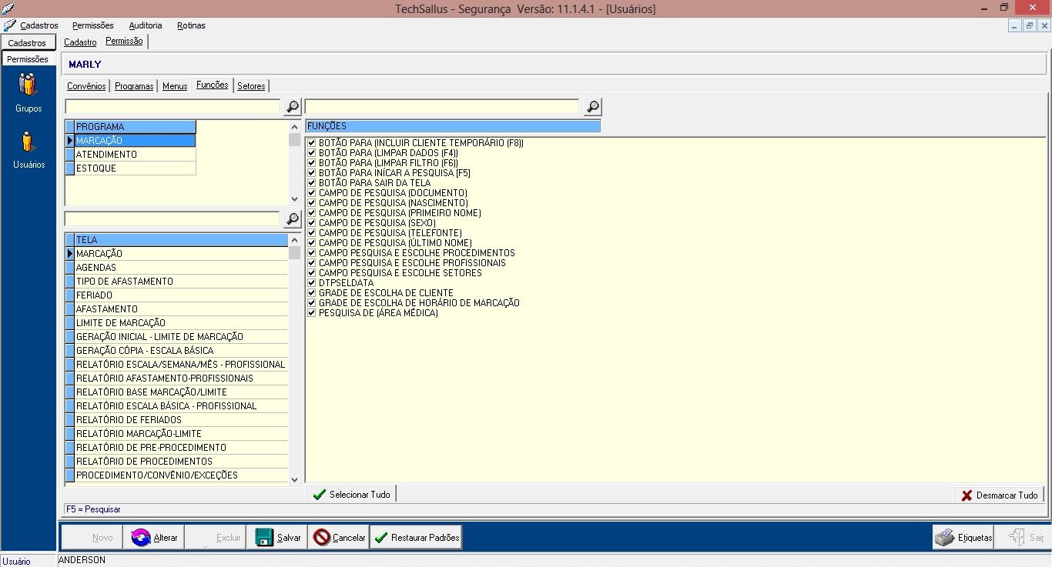Uncheck BOTÃO PARA (LIMPAR DADOS (F4))

point(312,153)
